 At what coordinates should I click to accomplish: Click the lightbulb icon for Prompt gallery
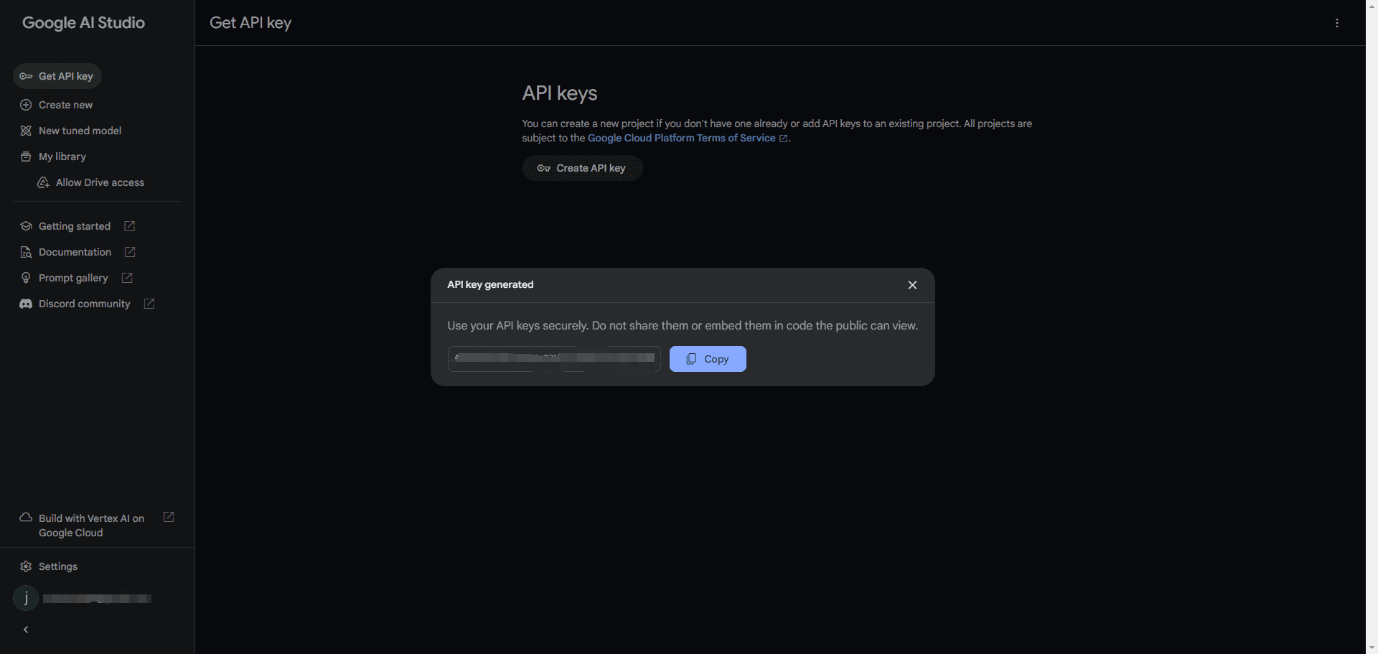click(x=26, y=278)
